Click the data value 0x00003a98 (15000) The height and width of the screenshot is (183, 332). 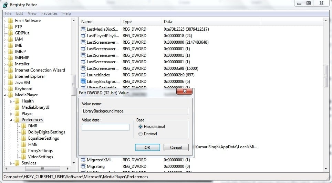coord(181,68)
